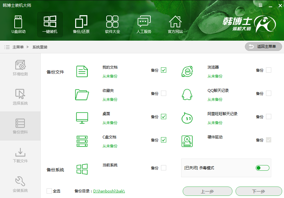The width and height of the screenshot is (284, 198).
Task: Open the hamburger menu at top right
Action: pyautogui.click(x=260, y=5)
